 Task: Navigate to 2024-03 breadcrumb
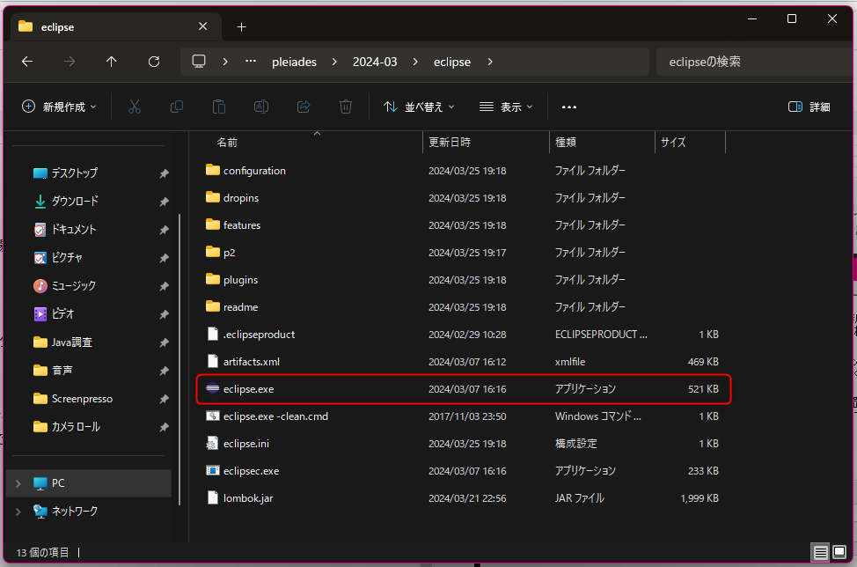[x=375, y=62]
